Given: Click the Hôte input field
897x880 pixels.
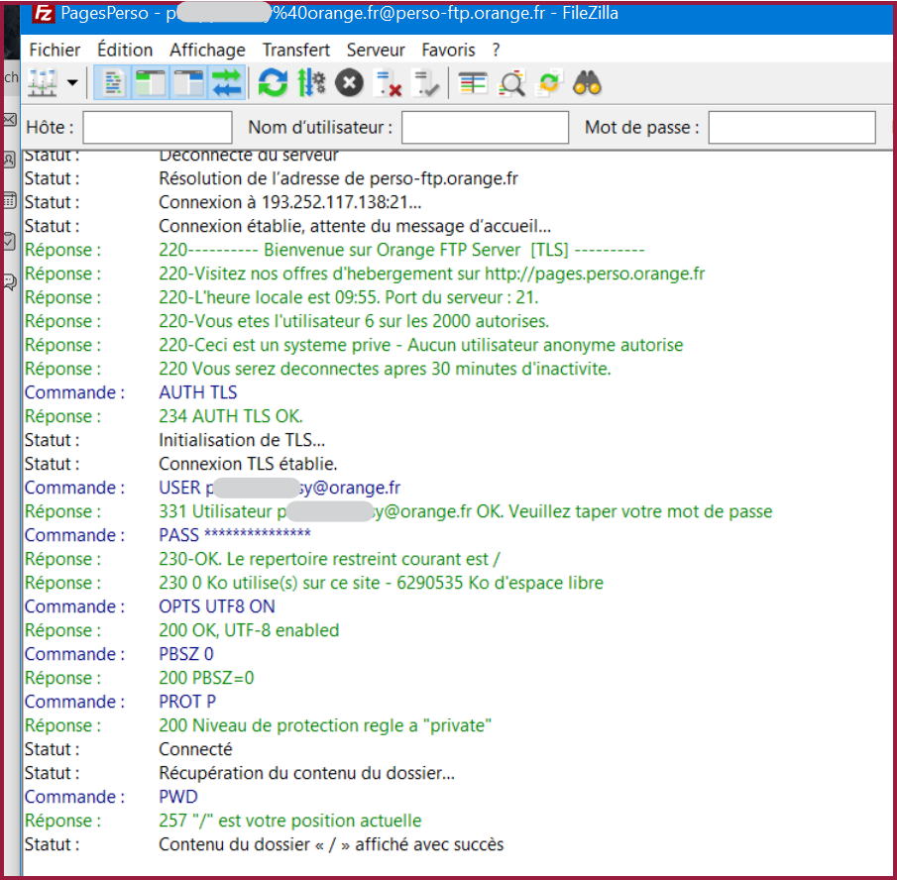Looking at the screenshot, I should (158, 127).
